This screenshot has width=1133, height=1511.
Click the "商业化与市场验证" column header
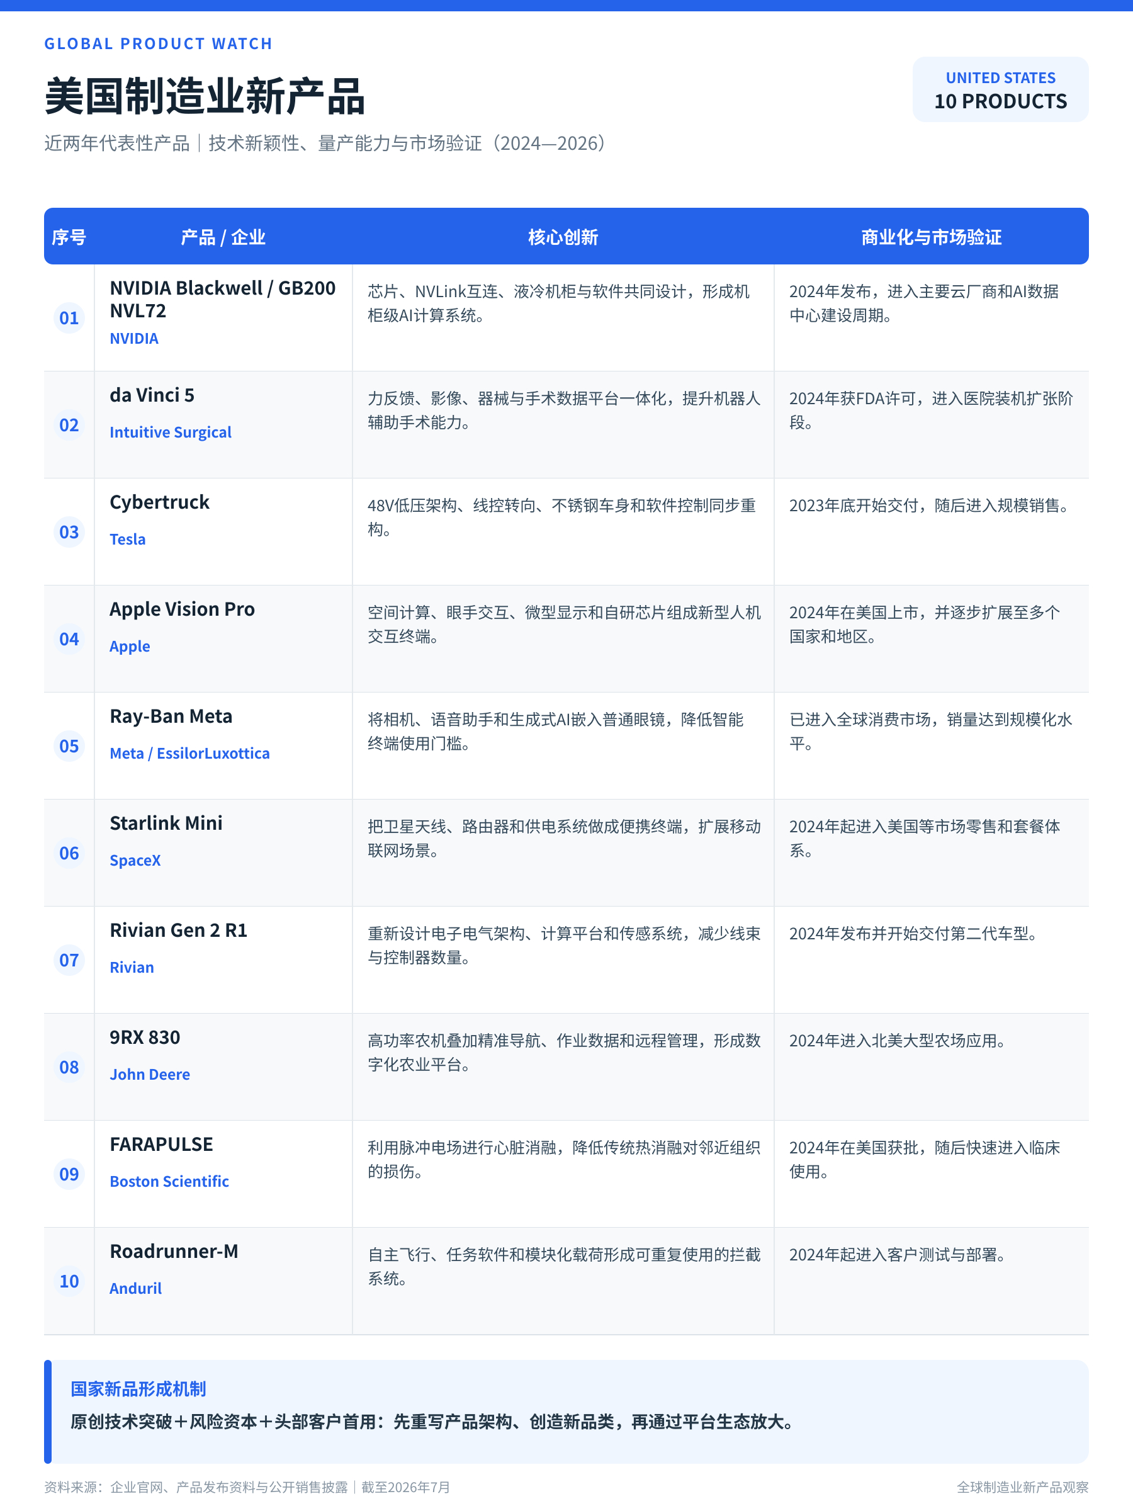[x=932, y=237]
